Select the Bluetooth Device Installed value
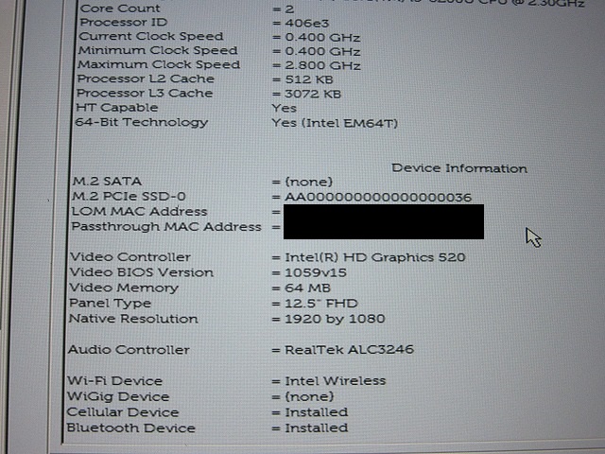Image resolution: width=605 pixels, height=454 pixels. click(316, 428)
